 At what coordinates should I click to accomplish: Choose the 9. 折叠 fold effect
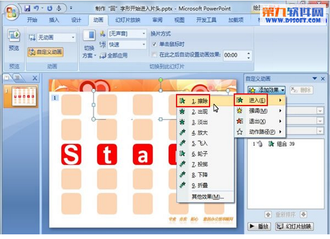point(205,186)
